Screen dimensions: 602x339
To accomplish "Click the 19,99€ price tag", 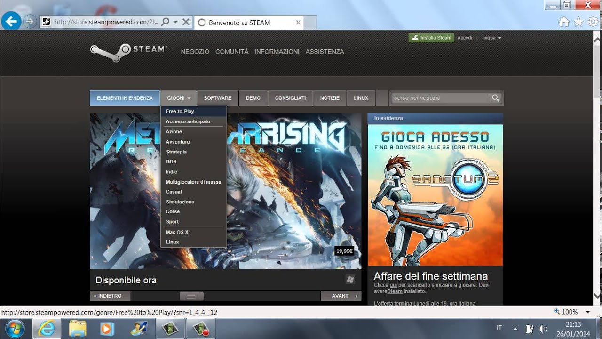I will [344, 251].
